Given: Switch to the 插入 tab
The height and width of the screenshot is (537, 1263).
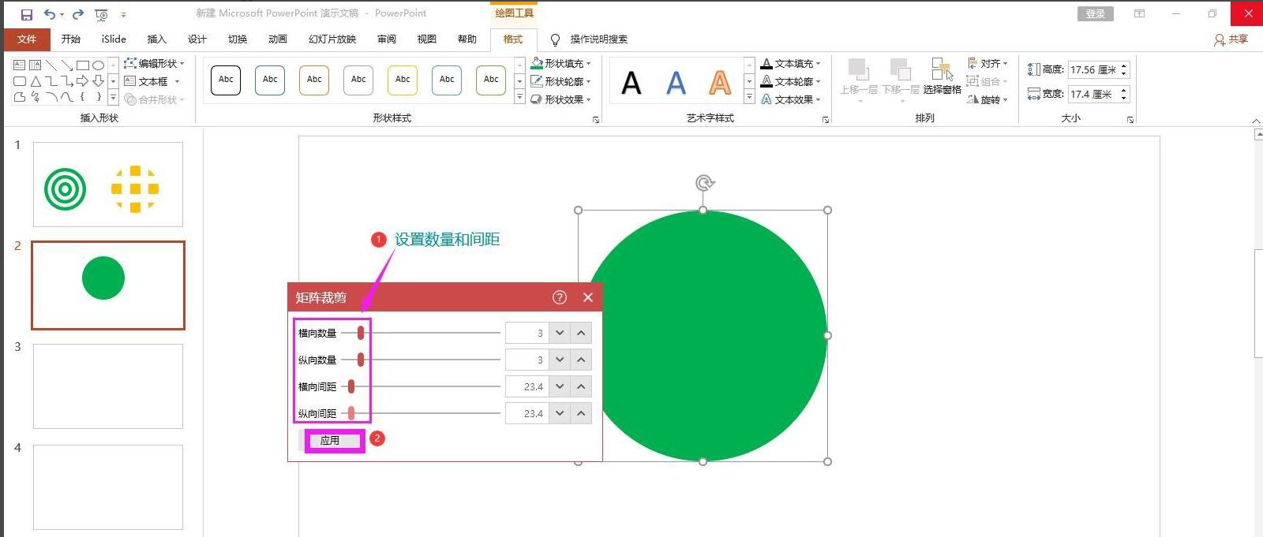Looking at the screenshot, I should tap(157, 39).
